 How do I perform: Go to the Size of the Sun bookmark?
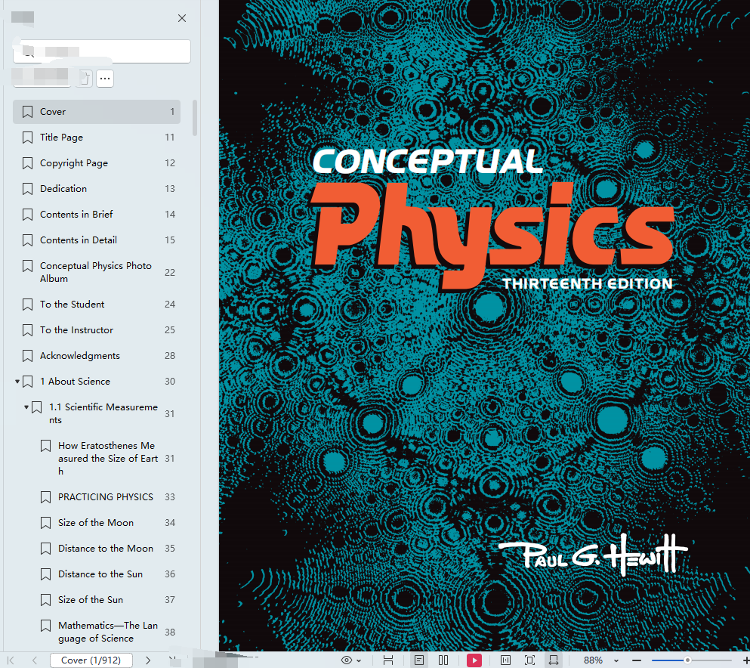97,599
